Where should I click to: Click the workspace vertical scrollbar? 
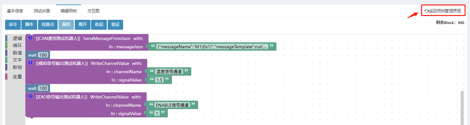pyautogui.click(x=462, y=108)
